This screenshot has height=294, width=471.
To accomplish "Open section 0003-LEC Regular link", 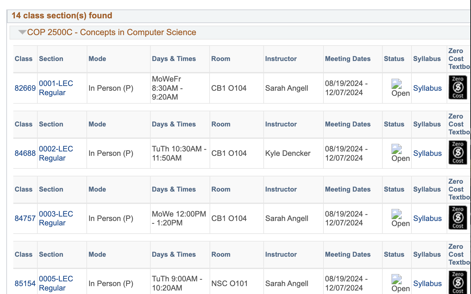I will pyautogui.click(x=56, y=218).
